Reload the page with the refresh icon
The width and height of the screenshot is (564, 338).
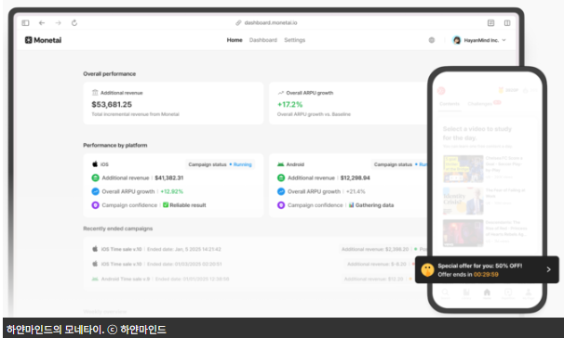(x=74, y=23)
